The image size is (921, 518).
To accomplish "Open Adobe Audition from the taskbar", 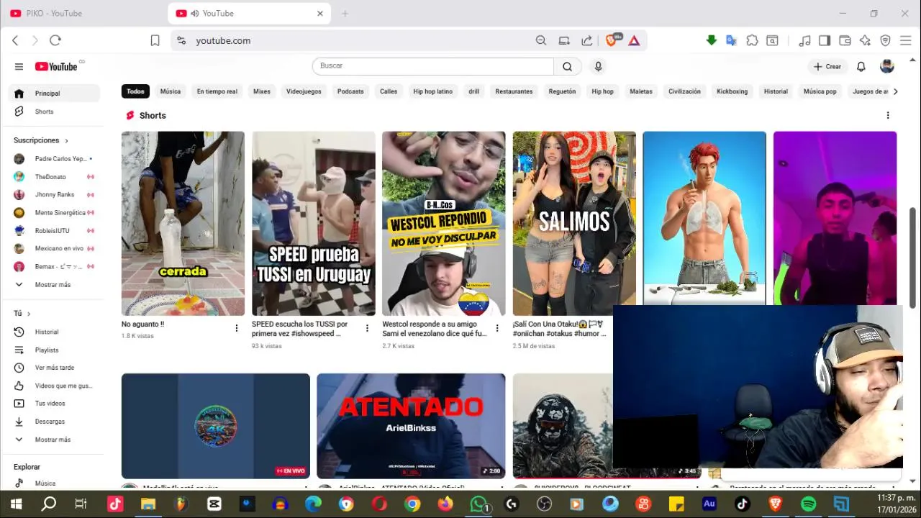I will point(709,504).
